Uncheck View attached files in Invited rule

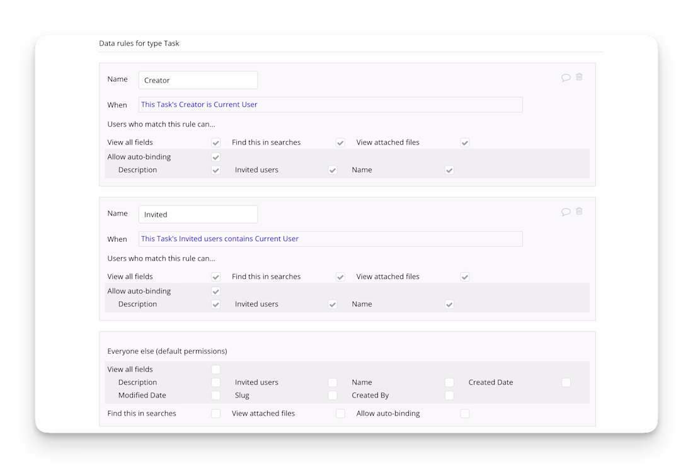click(x=465, y=277)
